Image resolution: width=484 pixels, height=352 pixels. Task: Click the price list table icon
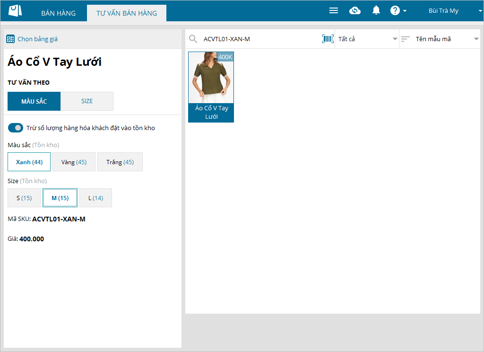10,39
